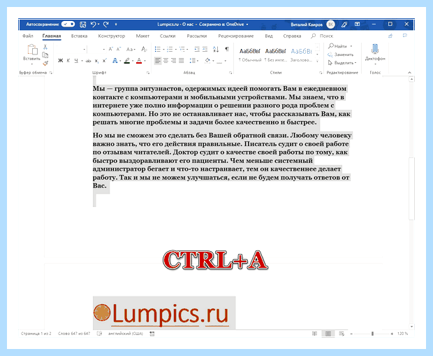Switch to Print Layout view in status bar

(x=328, y=334)
